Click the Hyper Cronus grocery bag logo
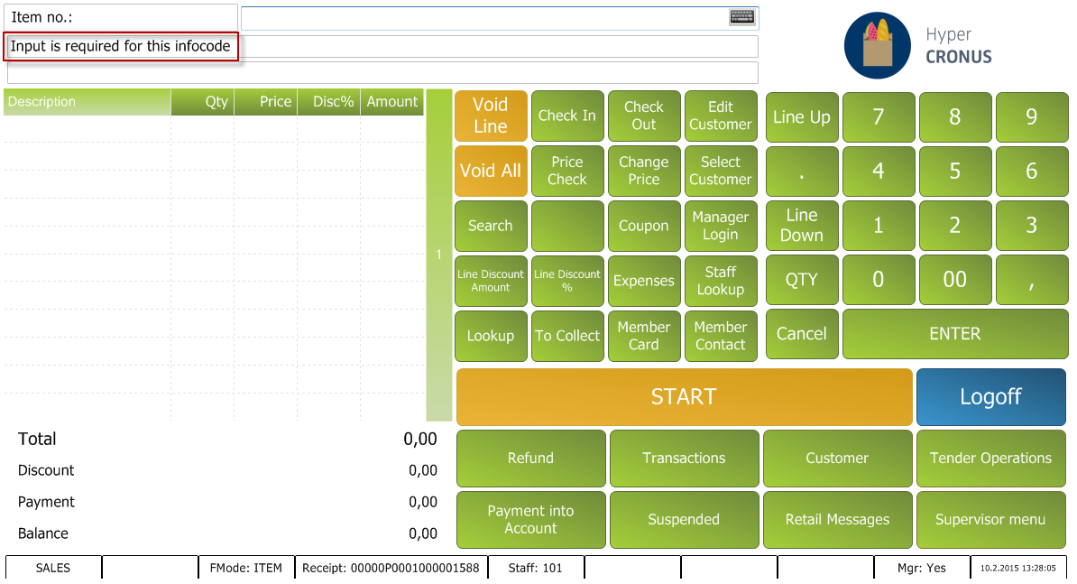 point(877,46)
